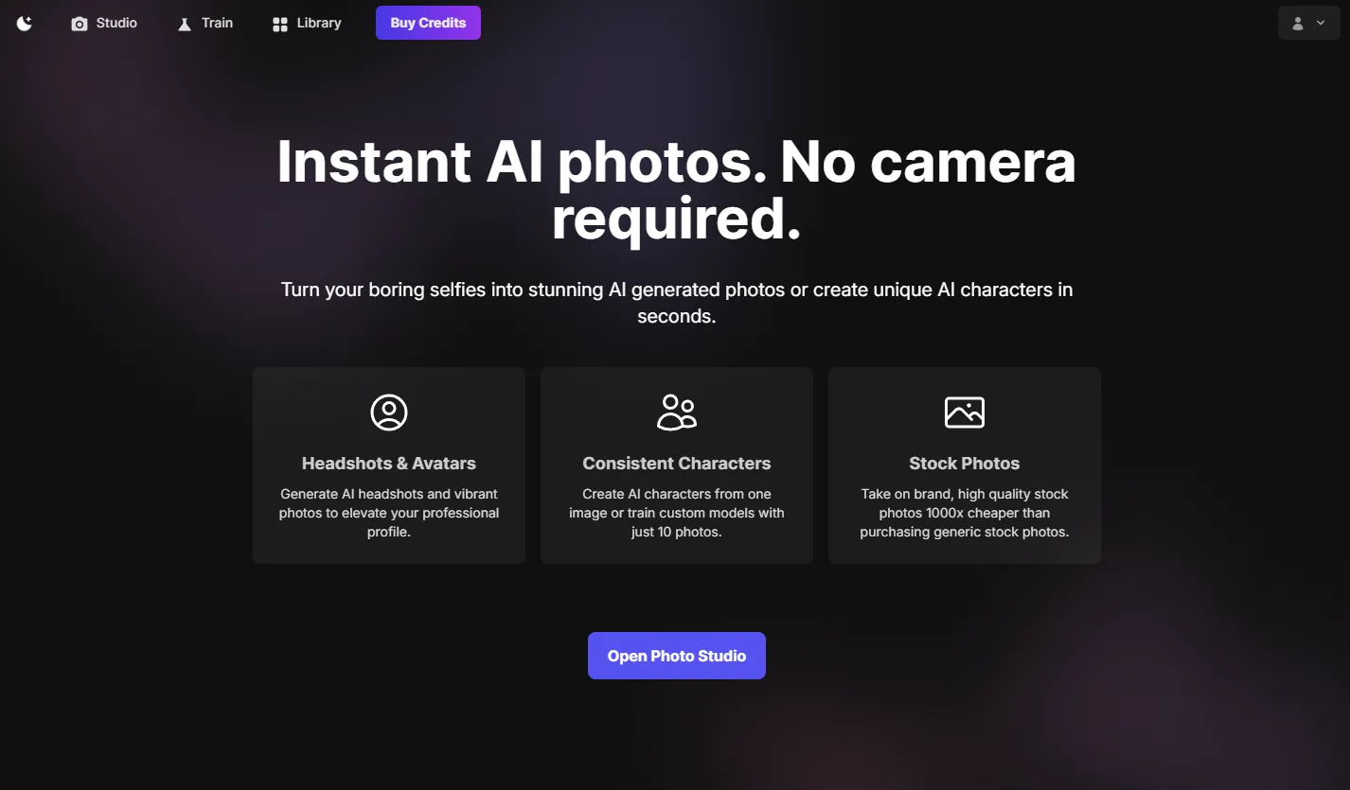The width and height of the screenshot is (1350, 790).
Task: Click the Headshots & Avatars heading
Action: coord(388,463)
